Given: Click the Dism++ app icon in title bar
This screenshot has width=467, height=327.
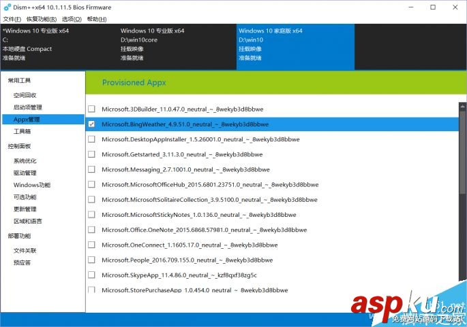Looking at the screenshot, I should (x=6, y=7).
